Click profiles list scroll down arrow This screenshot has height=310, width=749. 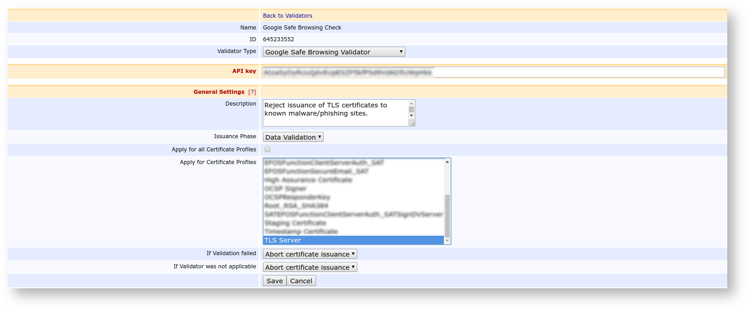coord(447,241)
